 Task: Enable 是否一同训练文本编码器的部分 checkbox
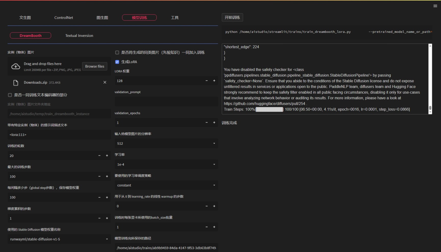click(10, 95)
